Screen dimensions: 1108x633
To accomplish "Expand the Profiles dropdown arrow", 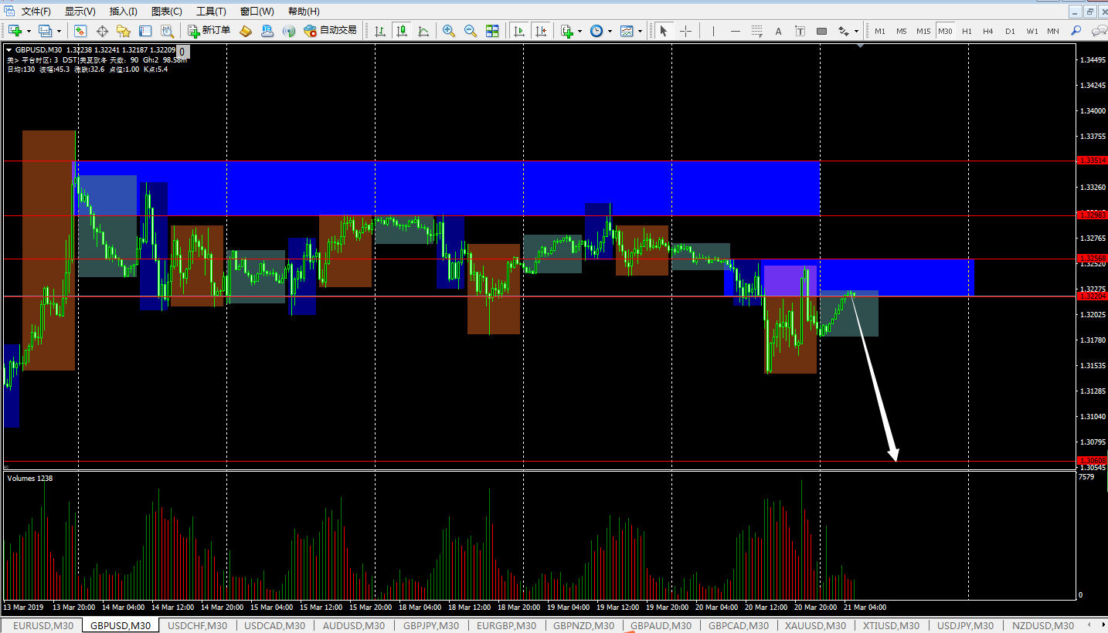I will 59,31.
